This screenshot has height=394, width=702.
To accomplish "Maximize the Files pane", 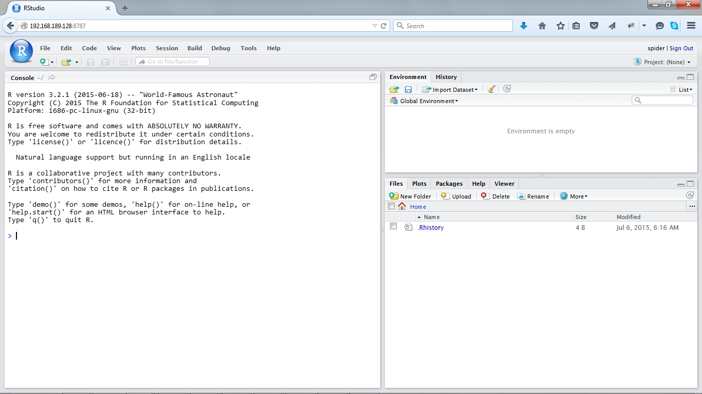I will coord(690,184).
